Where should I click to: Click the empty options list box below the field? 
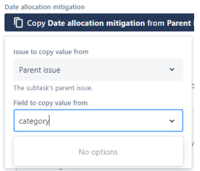(98, 151)
